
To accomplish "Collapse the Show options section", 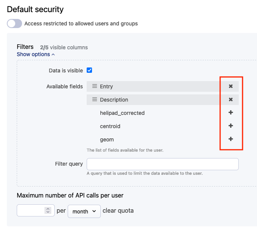I will [x=36, y=54].
